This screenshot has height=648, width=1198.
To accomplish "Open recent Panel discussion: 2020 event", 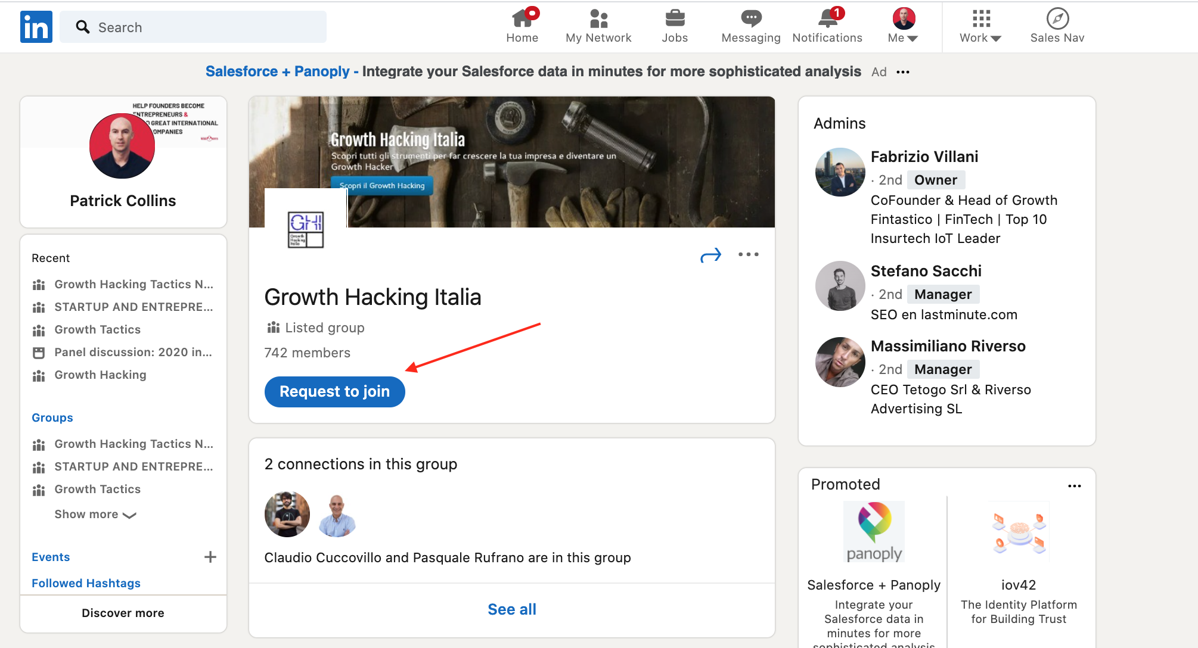I will click(x=122, y=353).
